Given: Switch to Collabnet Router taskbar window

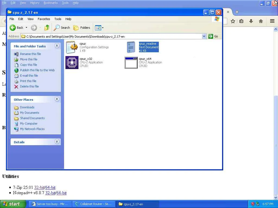Looking at the screenshot, I should pos(94,204).
